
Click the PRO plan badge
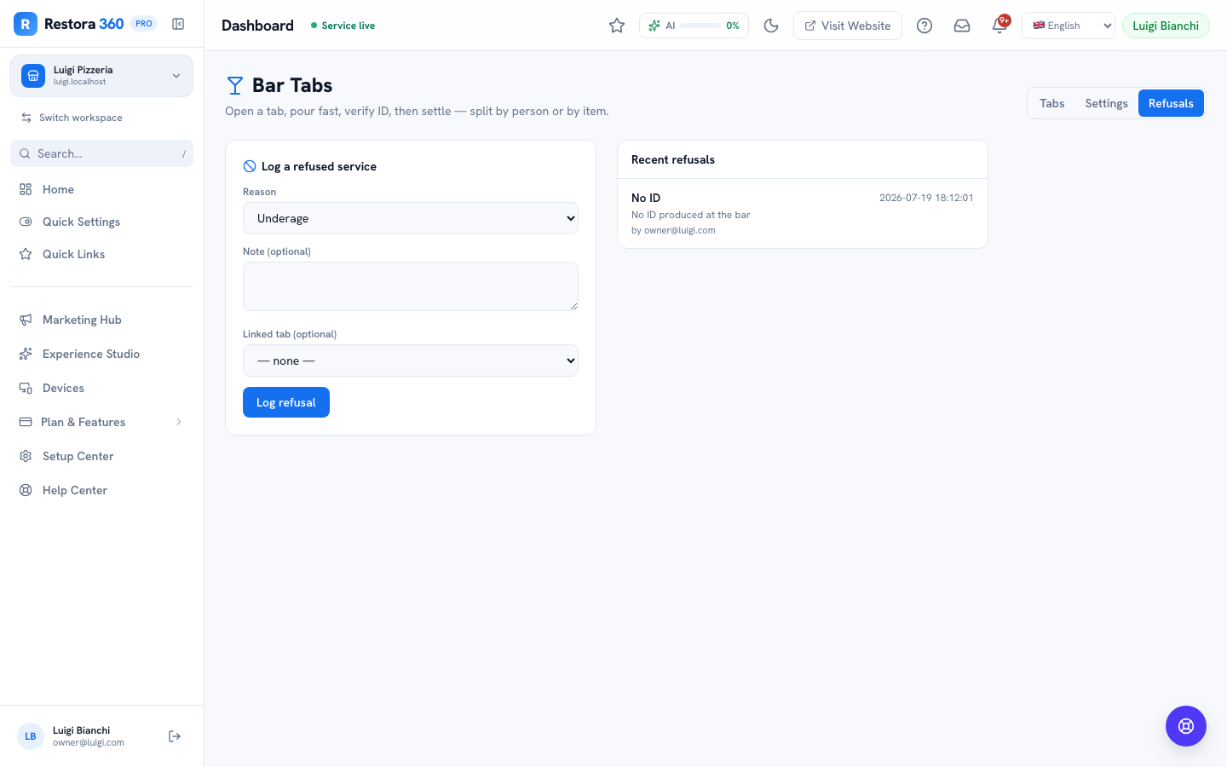tap(144, 24)
